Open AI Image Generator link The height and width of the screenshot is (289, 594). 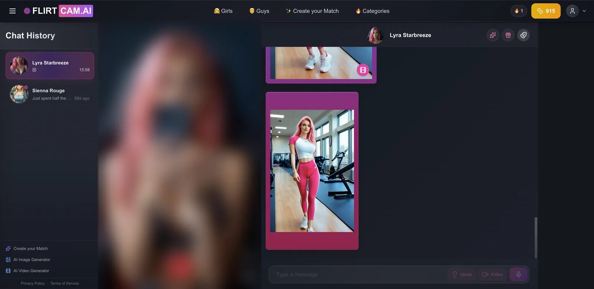(x=28, y=260)
